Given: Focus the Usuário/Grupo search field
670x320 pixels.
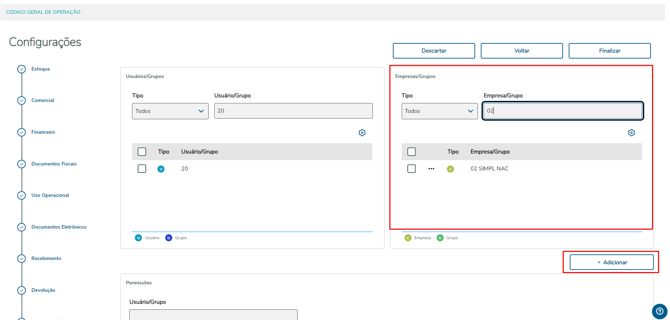Looking at the screenshot, I should 293,111.
